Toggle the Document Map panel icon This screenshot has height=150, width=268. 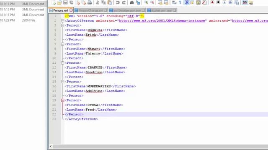tap(198, 2)
